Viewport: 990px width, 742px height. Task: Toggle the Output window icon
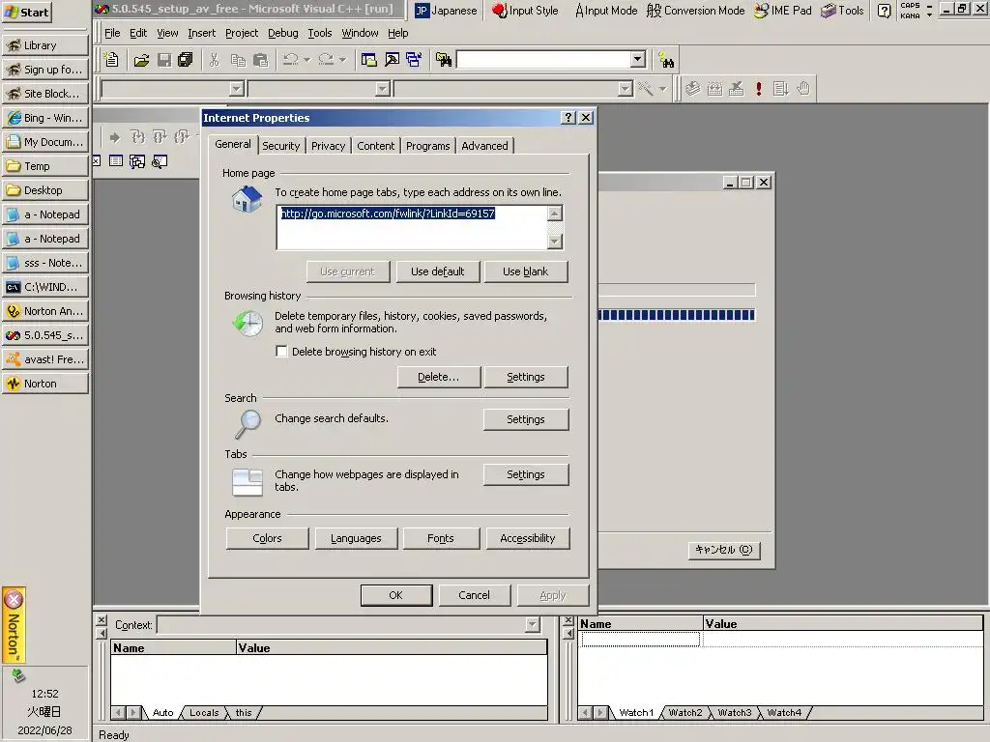point(392,60)
